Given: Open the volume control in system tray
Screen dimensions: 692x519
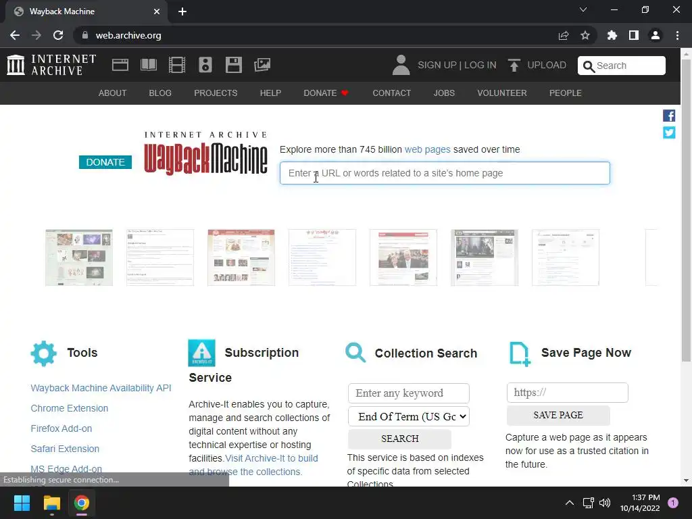Looking at the screenshot, I should (x=605, y=503).
